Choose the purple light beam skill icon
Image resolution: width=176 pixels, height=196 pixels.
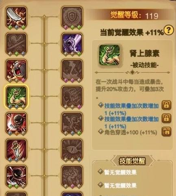(x=72, y=43)
